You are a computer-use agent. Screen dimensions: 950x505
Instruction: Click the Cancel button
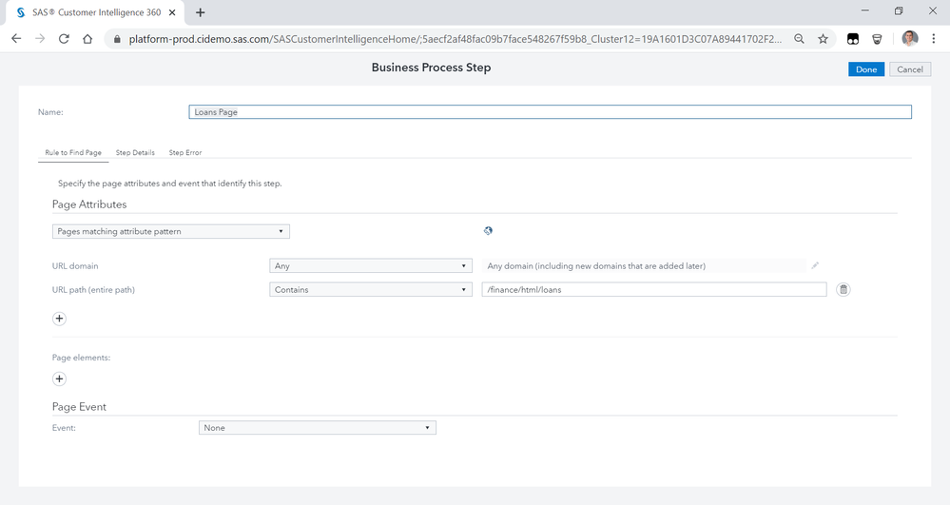910,69
